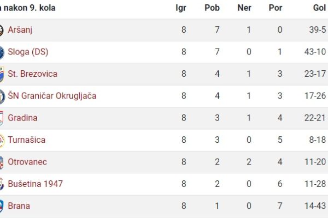Click the Gol column header
Viewport: 328px width, 218px height.
click(319, 8)
